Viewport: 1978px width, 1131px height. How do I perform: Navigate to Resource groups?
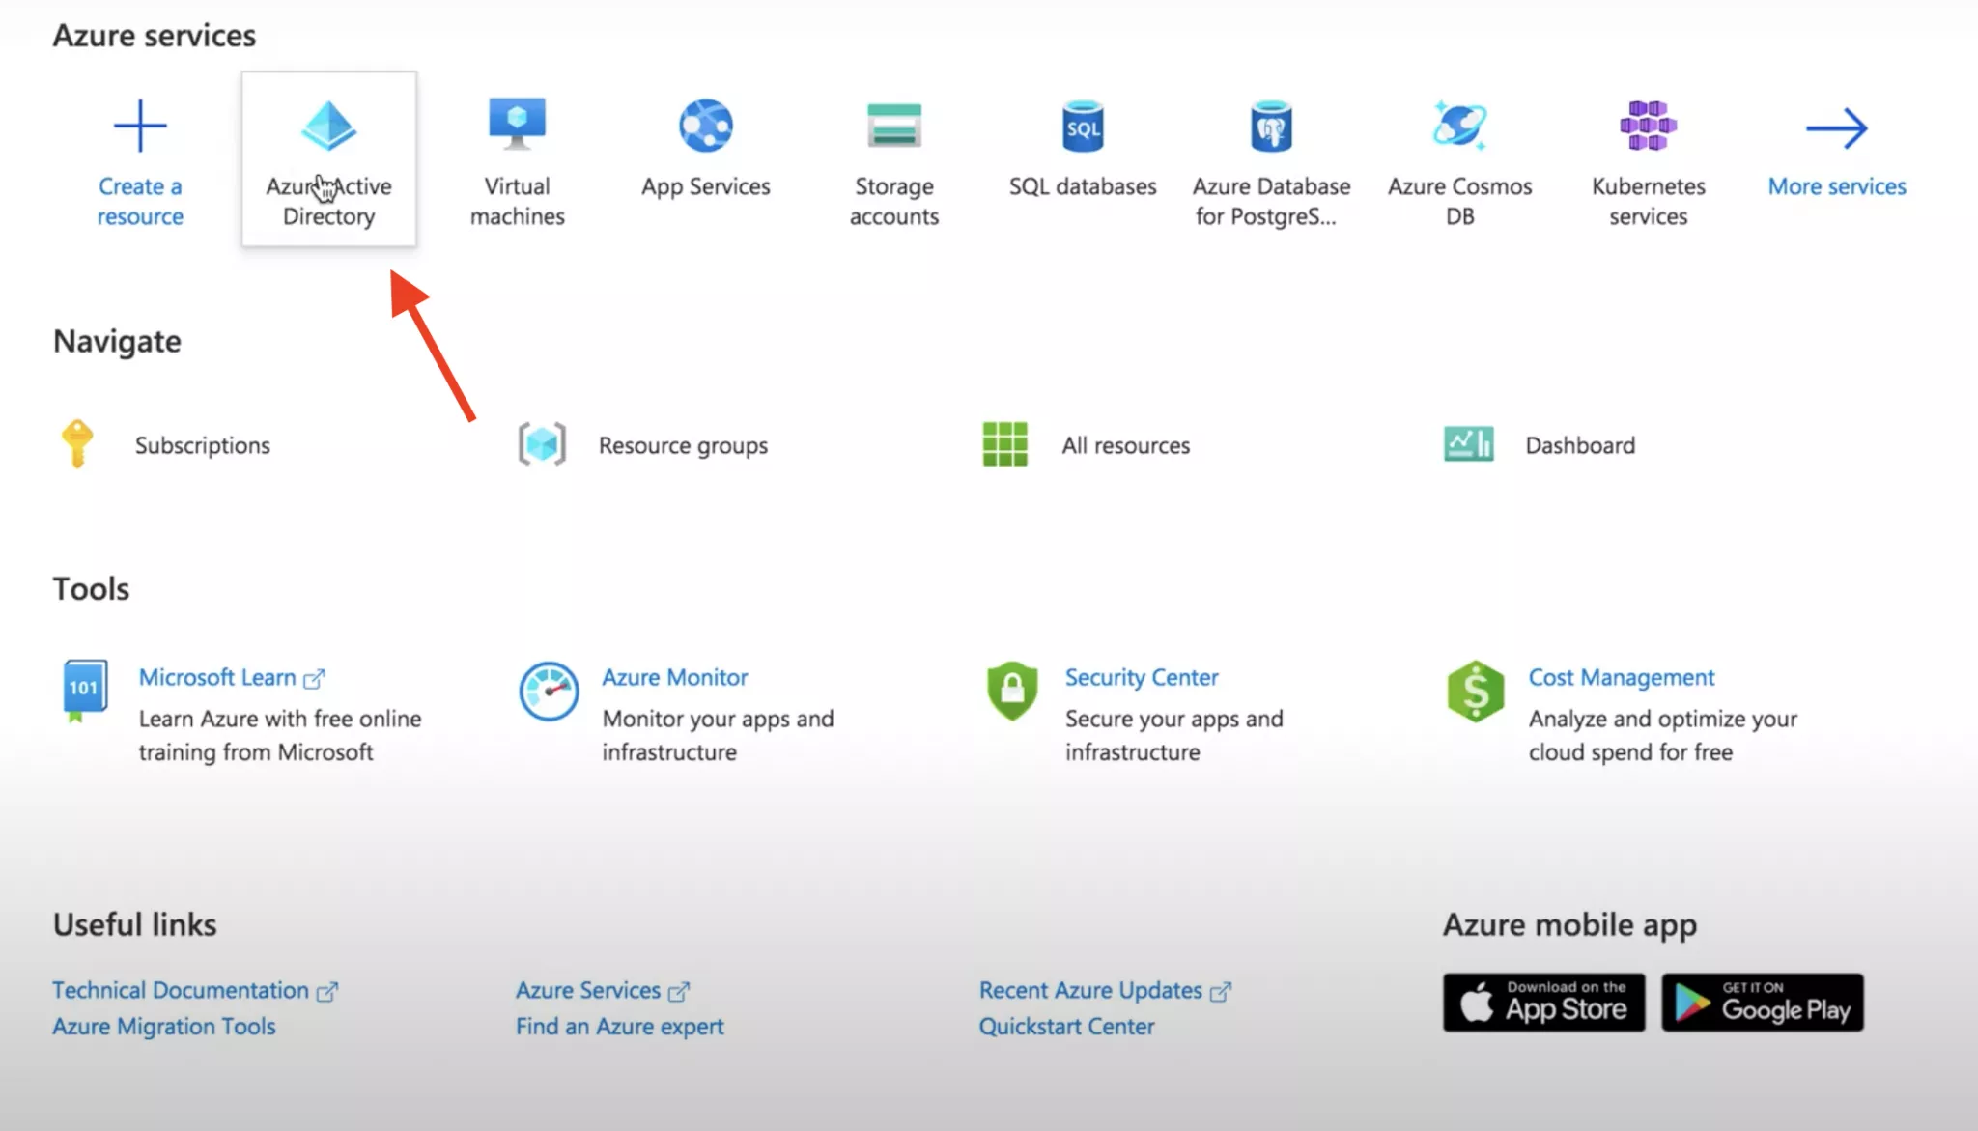pyautogui.click(x=683, y=445)
